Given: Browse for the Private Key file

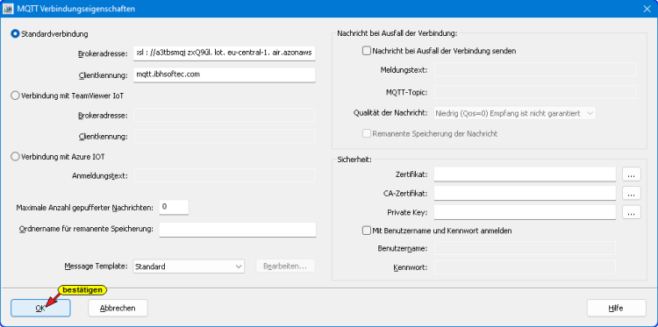Looking at the screenshot, I should click(631, 212).
